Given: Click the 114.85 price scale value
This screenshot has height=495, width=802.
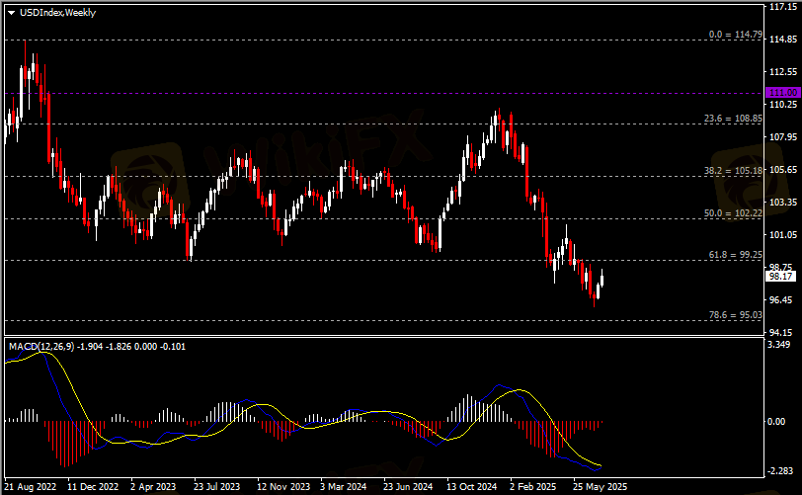Looking at the screenshot, I should [783, 40].
